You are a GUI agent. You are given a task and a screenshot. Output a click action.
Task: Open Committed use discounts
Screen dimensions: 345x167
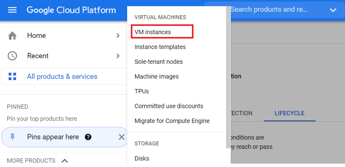point(169,106)
